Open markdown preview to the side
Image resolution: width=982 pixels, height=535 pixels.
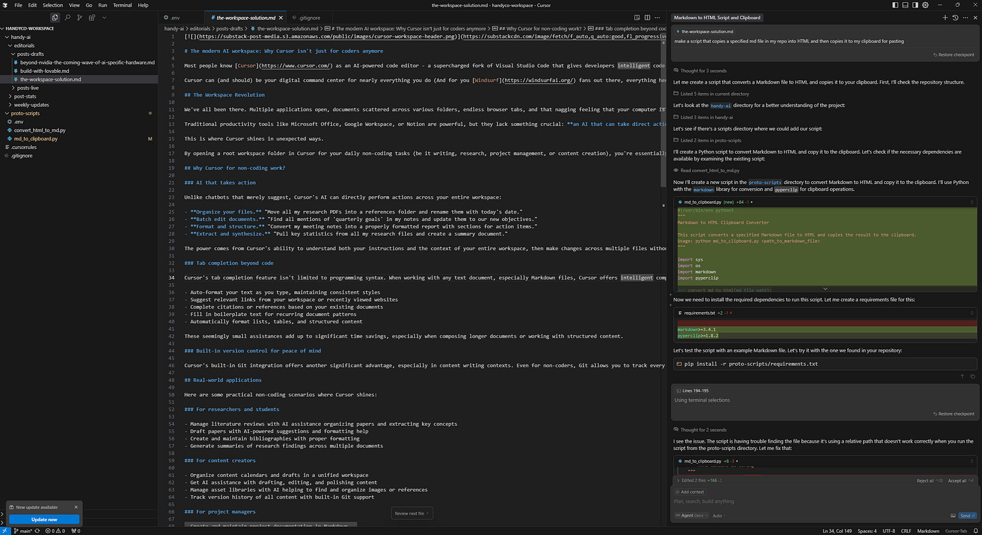(x=637, y=18)
